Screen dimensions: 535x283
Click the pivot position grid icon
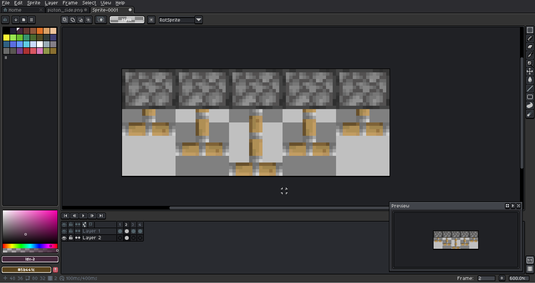coord(151,20)
